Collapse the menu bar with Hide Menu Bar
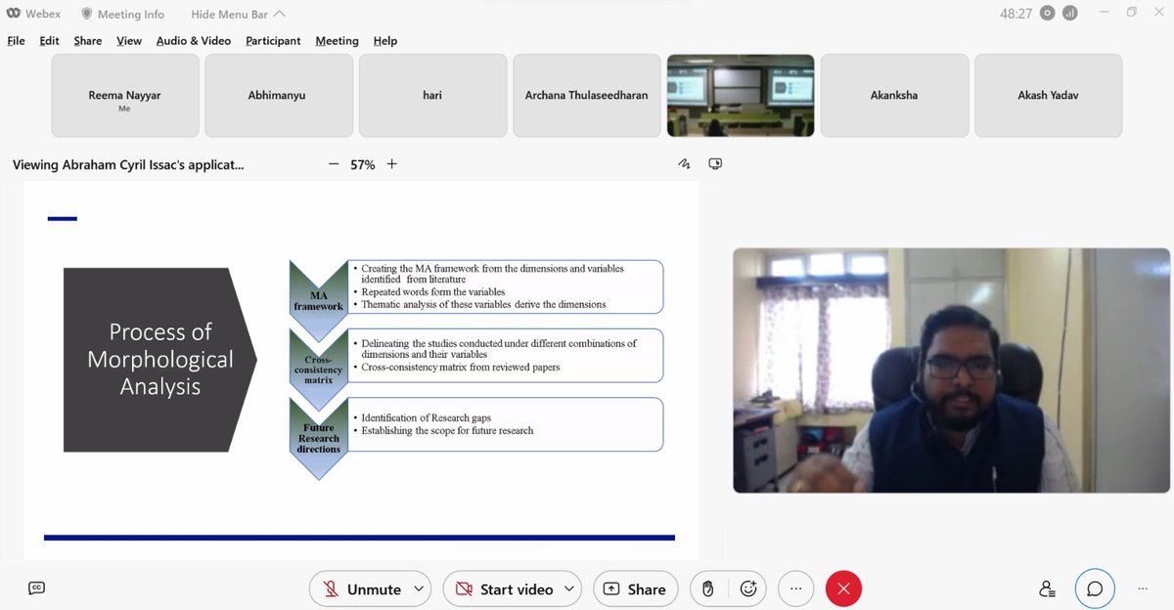The height and width of the screenshot is (610, 1174). [x=239, y=15]
